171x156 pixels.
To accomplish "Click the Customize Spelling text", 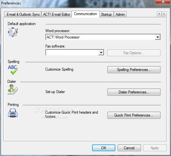I will pos(59,69).
